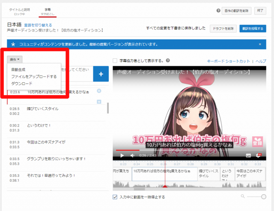Click the video title text in the player header
The height and width of the screenshot is (211, 274).
(184, 72)
